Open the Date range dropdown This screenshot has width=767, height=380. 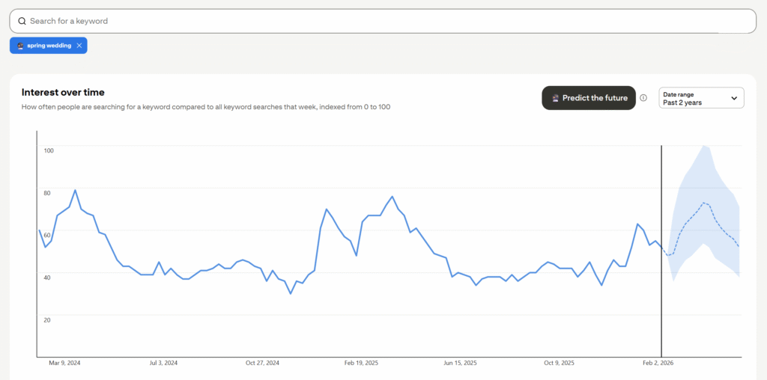tap(701, 98)
